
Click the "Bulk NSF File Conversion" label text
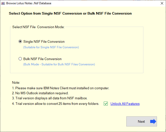tap(42, 59)
